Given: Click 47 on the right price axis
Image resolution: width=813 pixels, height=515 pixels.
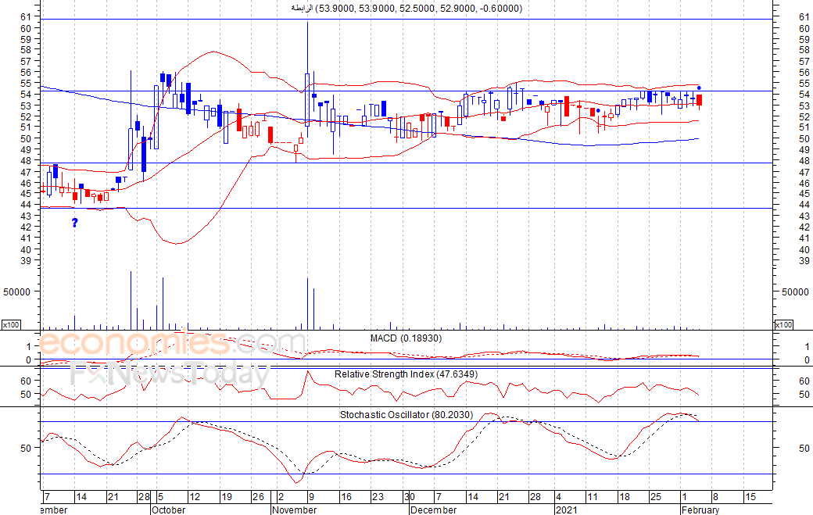Looking at the screenshot, I should click(x=804, y=172).
